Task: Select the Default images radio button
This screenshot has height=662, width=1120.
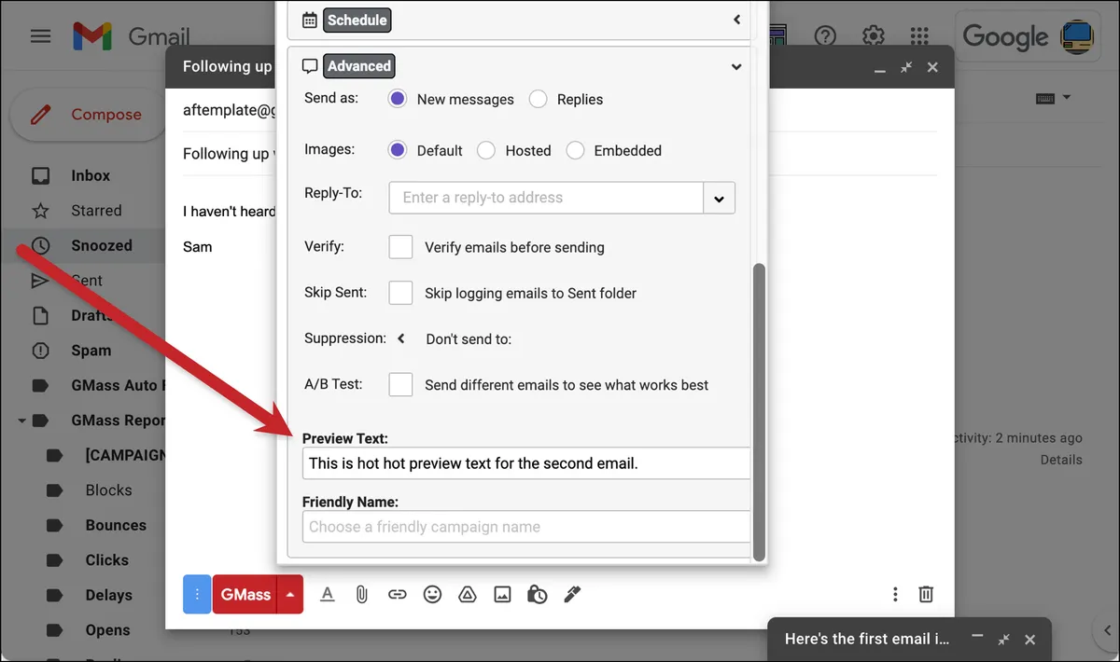Action: (398, 150)
